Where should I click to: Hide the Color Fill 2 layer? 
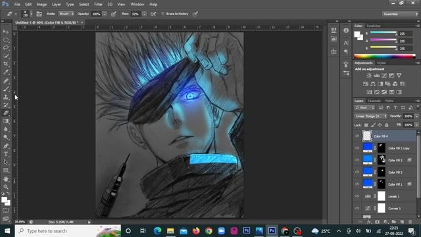point(357,172)
